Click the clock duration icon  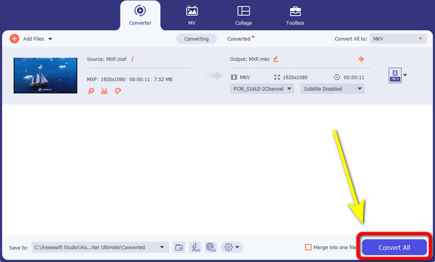click(337, 78)
